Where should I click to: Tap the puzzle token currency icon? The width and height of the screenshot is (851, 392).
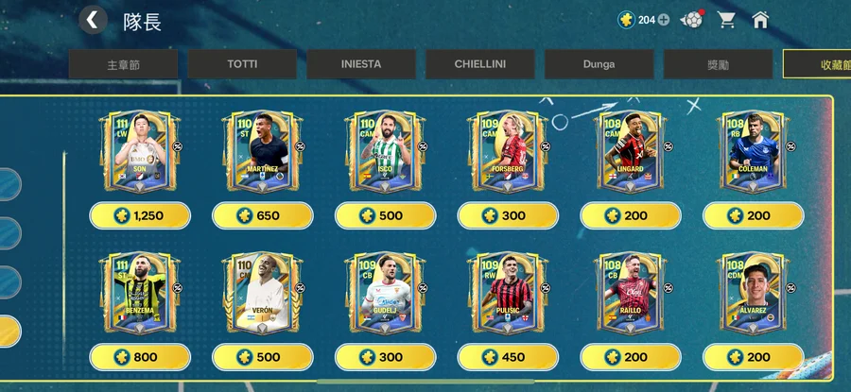coord(626,20)
